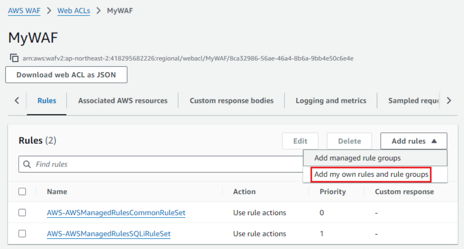Click the Delete button
The image size is (464, 249).
[349, 141]
